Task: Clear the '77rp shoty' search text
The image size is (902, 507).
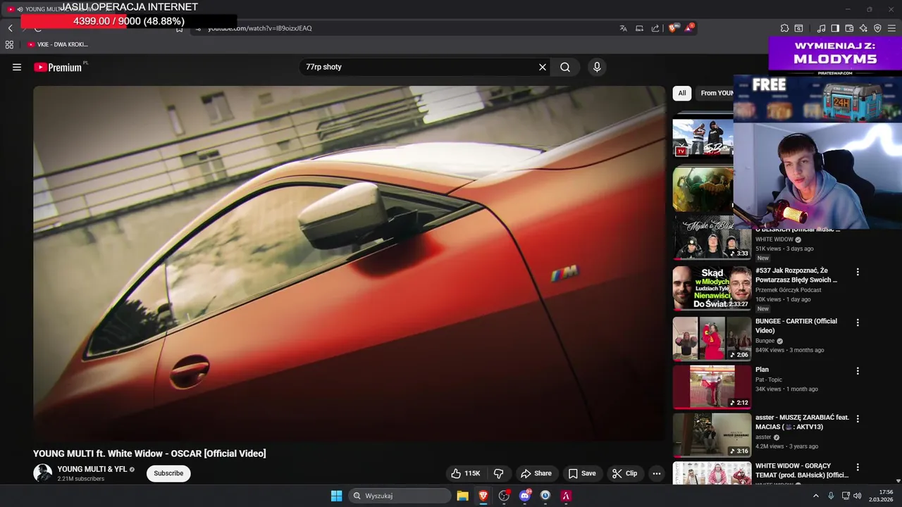Action: pos(543,67)
